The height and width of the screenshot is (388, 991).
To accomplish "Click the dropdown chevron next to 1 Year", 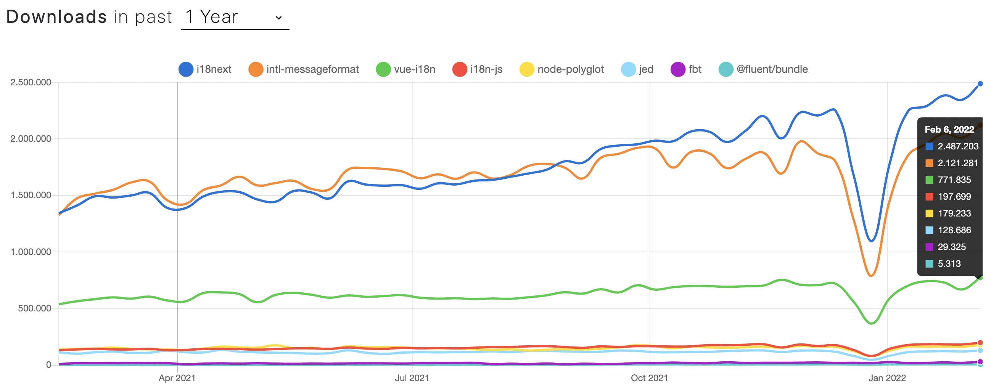I will 279,18.
